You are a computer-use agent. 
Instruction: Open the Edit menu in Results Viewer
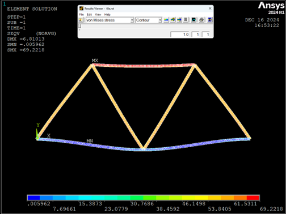pyautogui.click(x=89, y=15)
